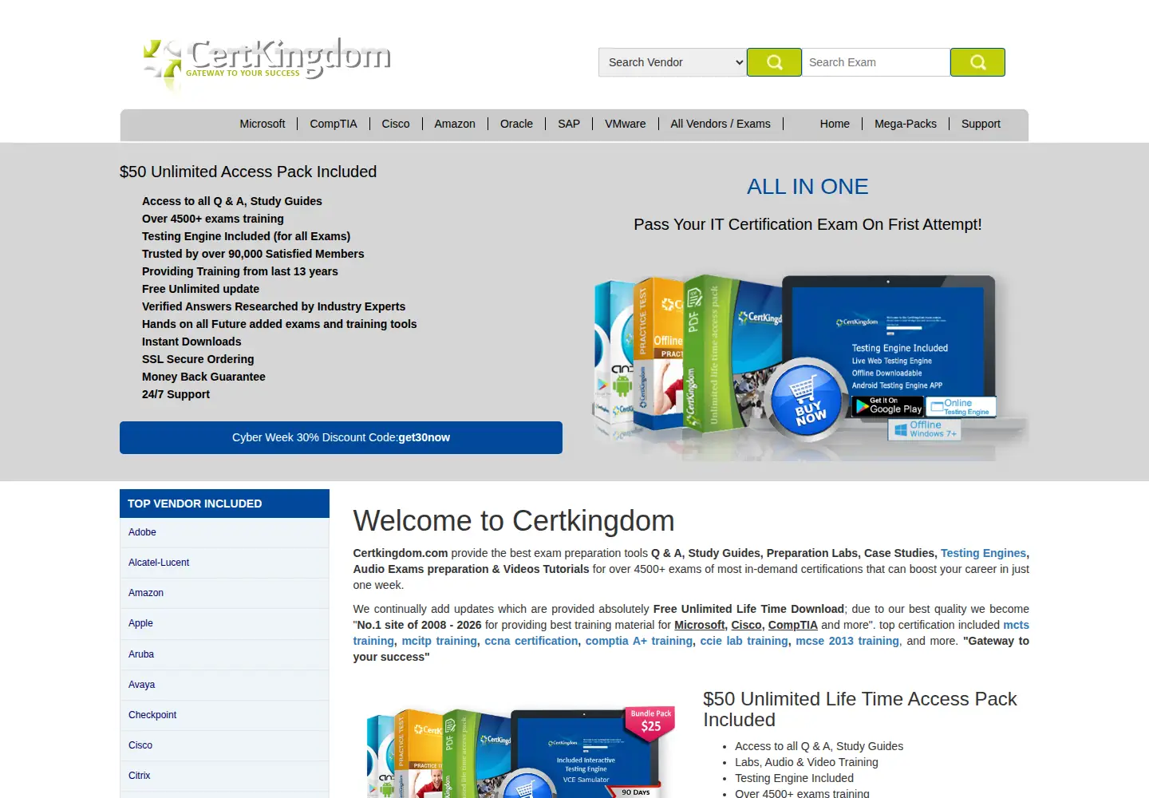Click the Cyber Week 30% Discount Code button
Image resolution: width=1149 pixels, height=798 pixels.
tap(341, 437)
